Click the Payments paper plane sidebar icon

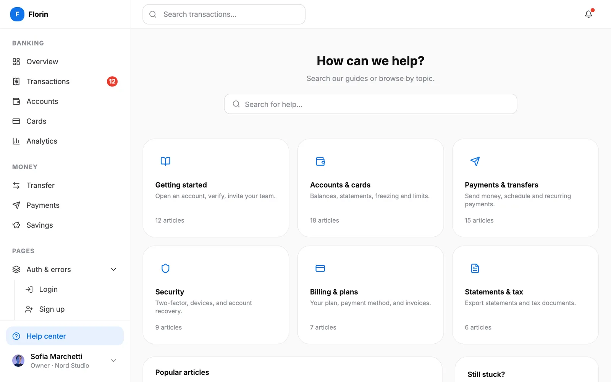[16, 205]
